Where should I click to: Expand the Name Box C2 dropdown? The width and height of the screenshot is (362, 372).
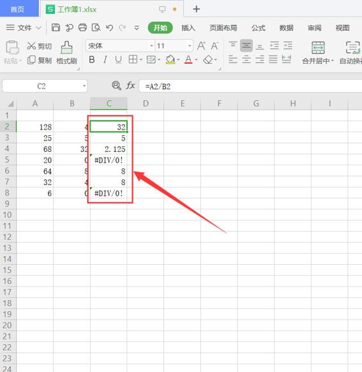tap(84, 86)
